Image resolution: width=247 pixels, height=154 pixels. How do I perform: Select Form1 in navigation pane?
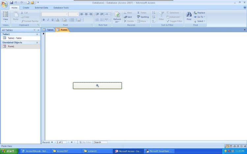pyautogui.click(x=20, y=47)
